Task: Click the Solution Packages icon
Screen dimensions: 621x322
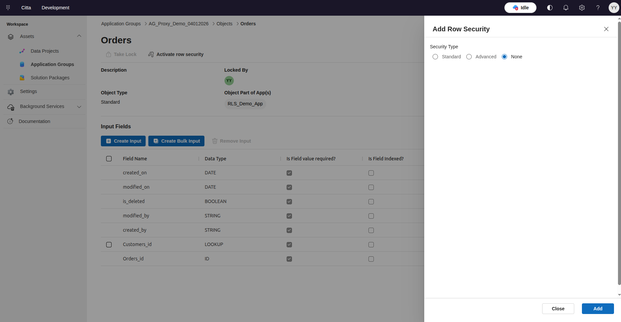Action: (x=22, y=78)
